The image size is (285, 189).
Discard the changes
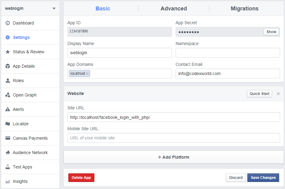[236, 178]
